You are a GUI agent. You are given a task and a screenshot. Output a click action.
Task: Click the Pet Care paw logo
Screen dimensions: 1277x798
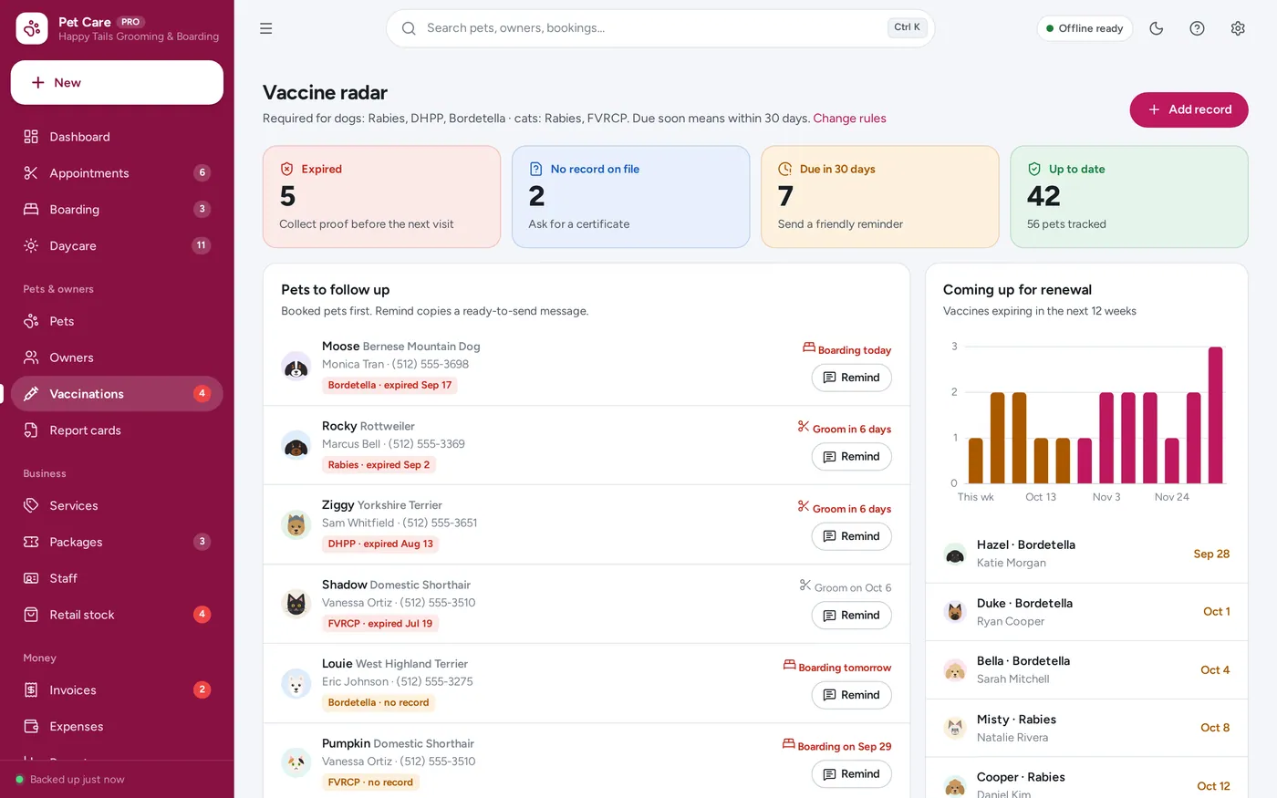[32, 28]
